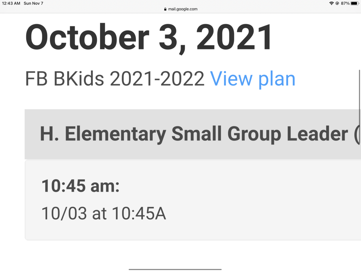
Task: Select the H. Elementary Small Group Leader header
Action: (194, 134)
